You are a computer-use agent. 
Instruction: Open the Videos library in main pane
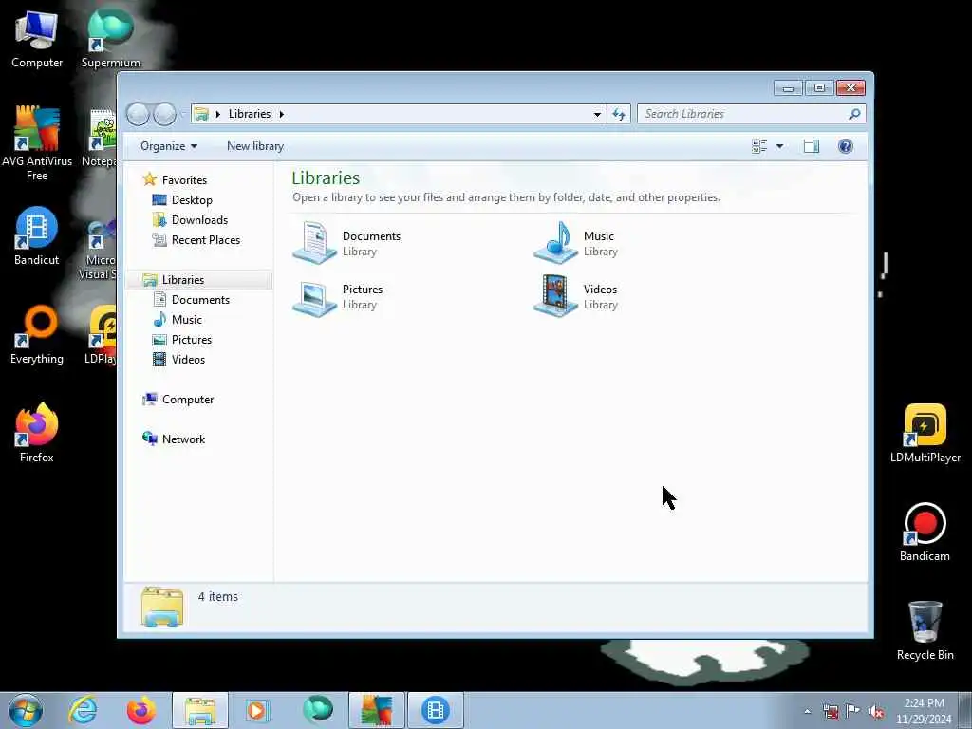576,296
